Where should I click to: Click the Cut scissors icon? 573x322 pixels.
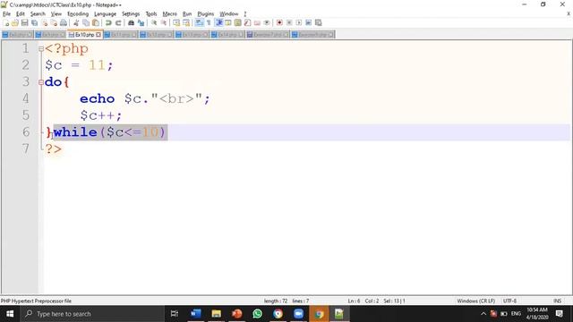click(x=76, y=22)
